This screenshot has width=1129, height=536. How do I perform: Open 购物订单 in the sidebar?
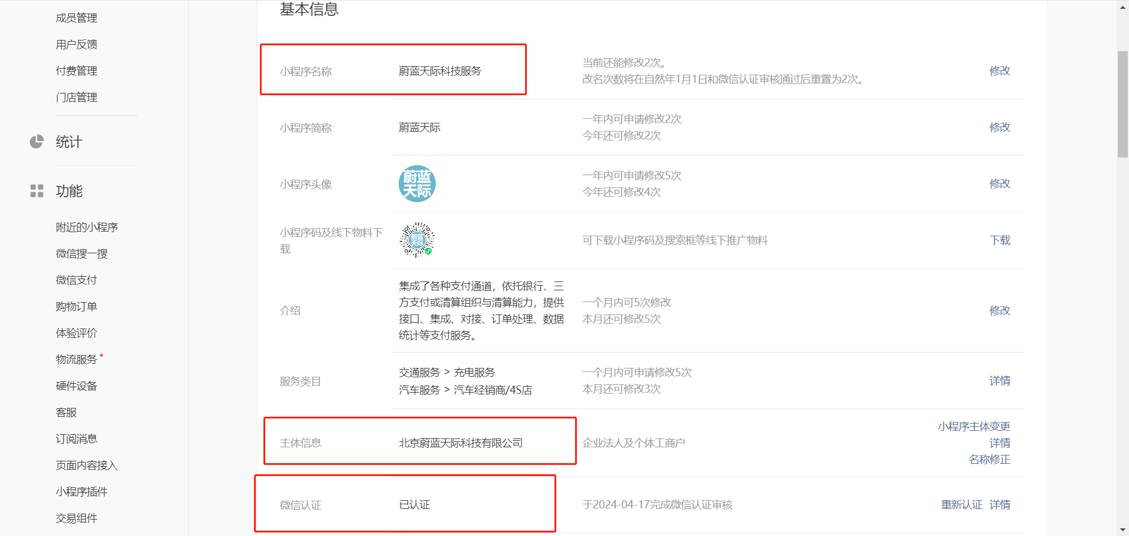[x=76, y=307]
